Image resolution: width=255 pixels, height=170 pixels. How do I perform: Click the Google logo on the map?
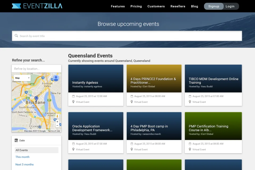tap(36, 126)
